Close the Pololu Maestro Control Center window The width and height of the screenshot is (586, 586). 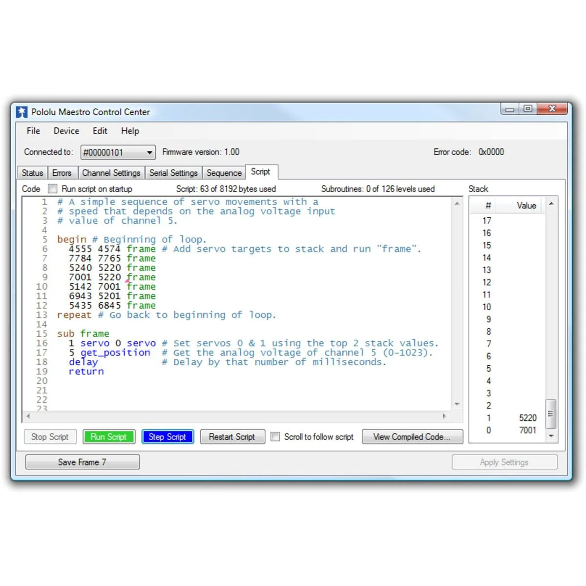pos(552,108)
